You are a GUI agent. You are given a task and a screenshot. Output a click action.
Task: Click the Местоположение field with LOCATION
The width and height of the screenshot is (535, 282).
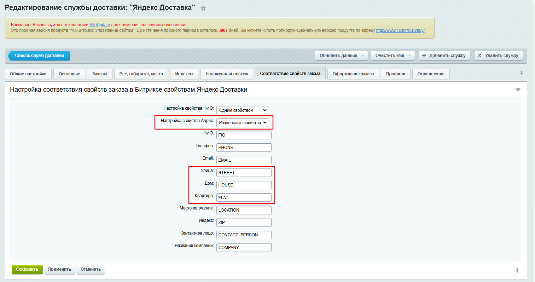244,210
